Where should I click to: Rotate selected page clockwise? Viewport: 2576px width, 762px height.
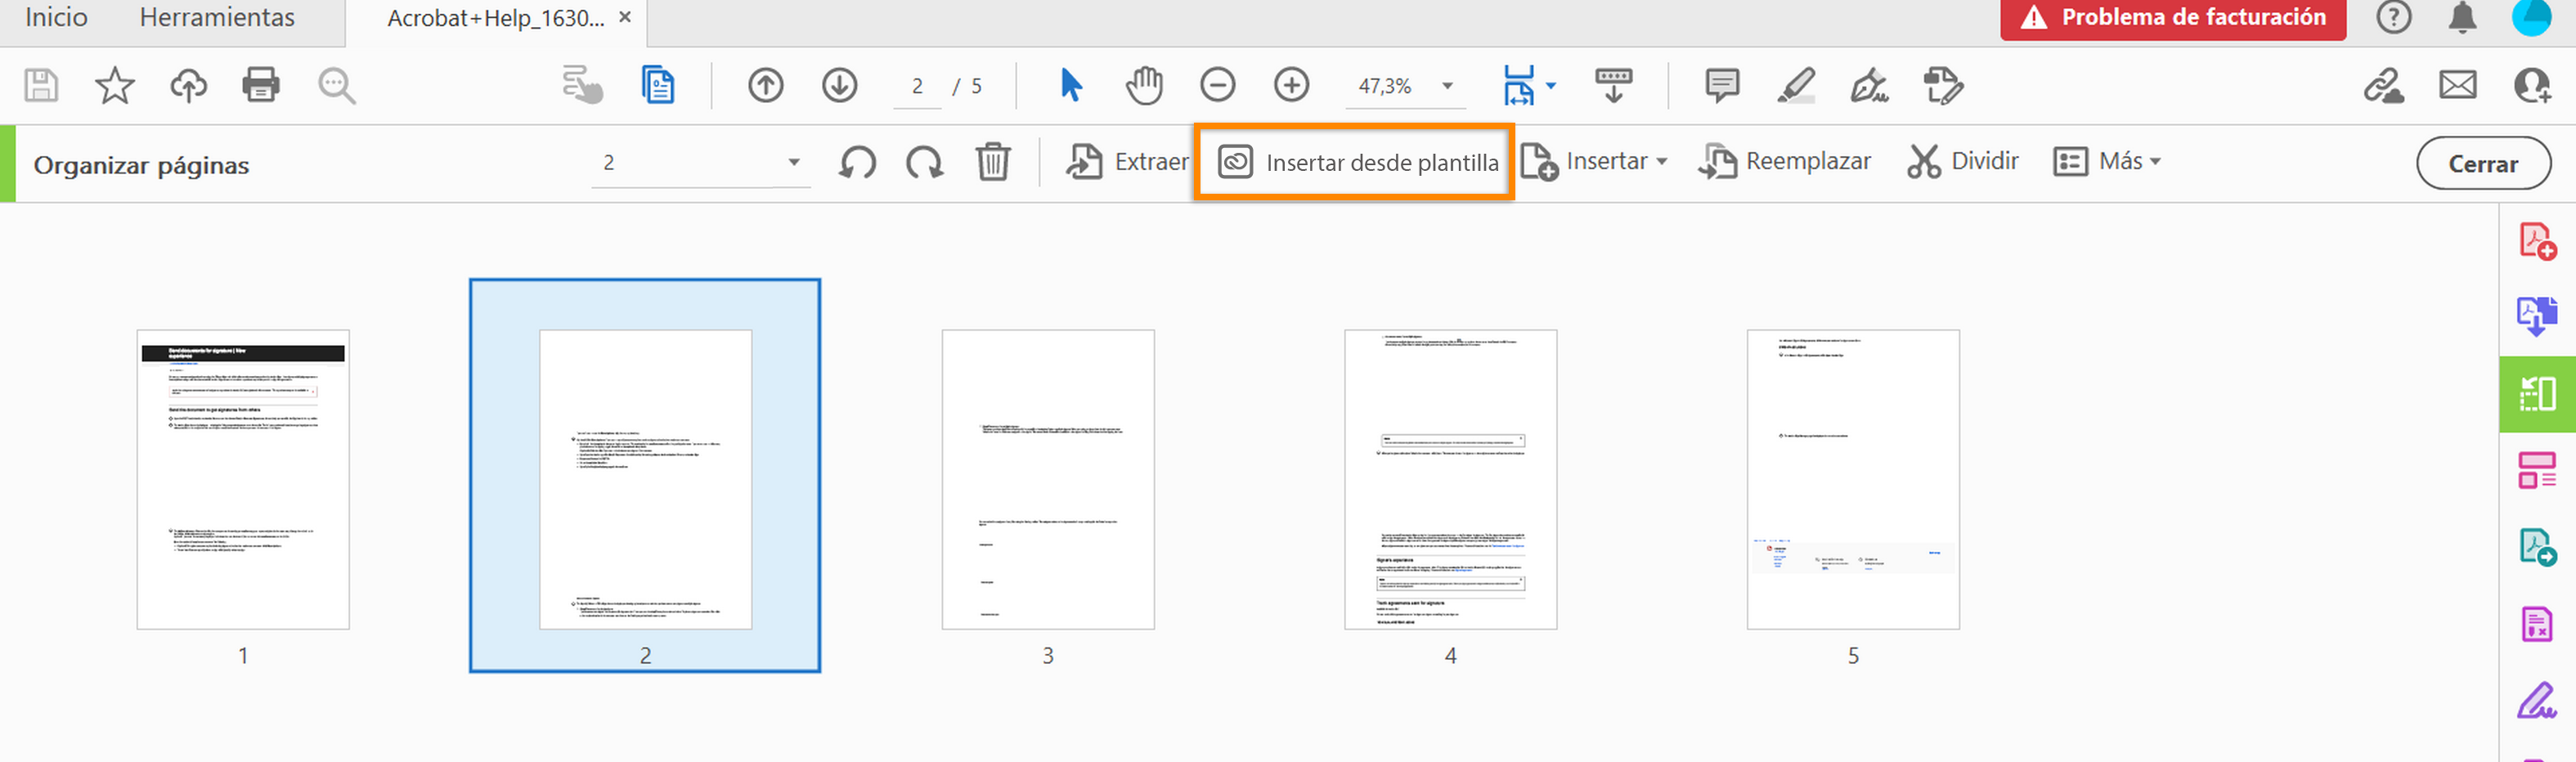925,162
